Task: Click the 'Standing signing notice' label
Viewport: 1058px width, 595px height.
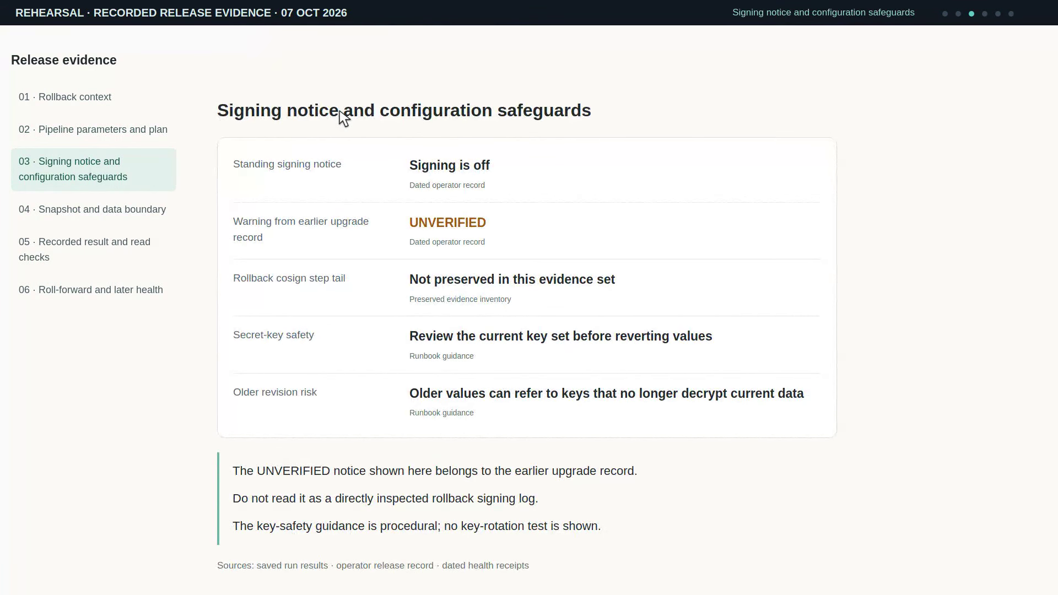Action: [287, 164]
